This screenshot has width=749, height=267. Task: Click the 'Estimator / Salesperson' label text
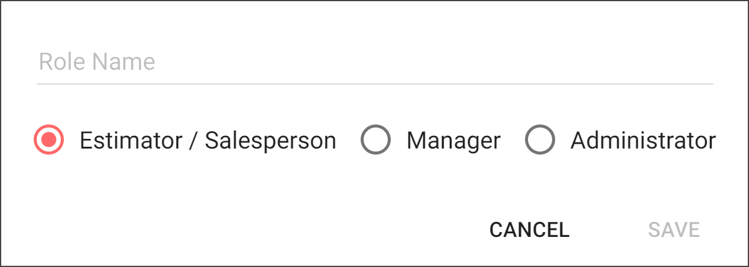[x=208, y=141]
